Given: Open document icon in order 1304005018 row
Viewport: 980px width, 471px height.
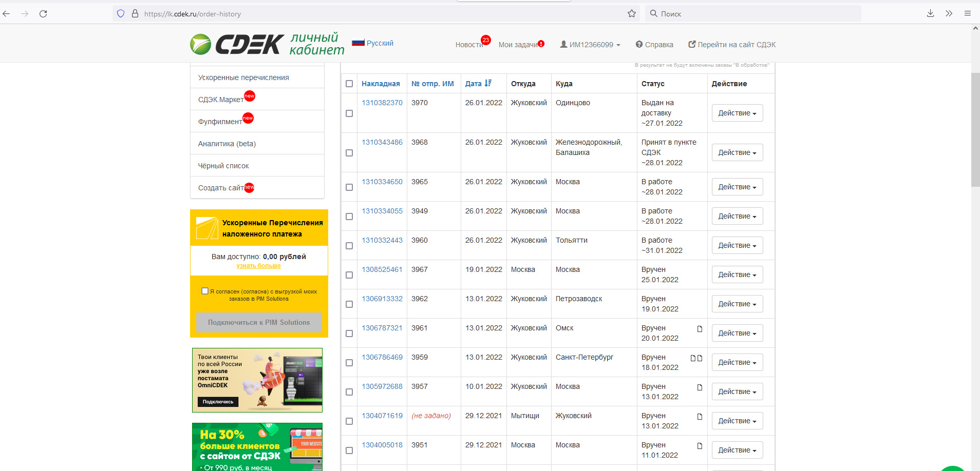Looking at the screenshot, I should (700, 446).
